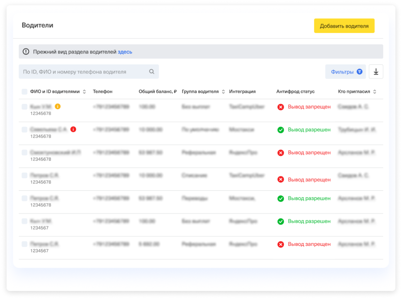Click the red info badge in second row
The height and width of the screenshot is (299, 402).
coord(73,130)
